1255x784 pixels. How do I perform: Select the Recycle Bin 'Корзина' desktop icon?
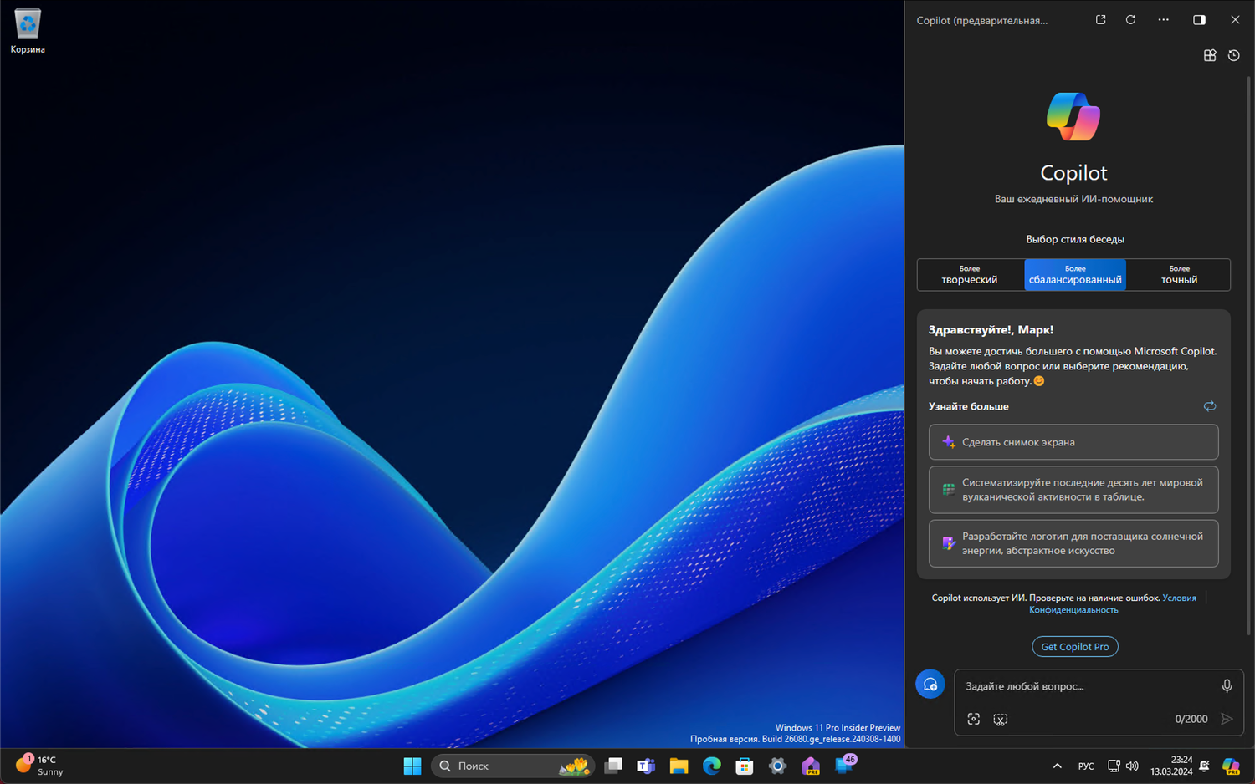tap(28, 32)
